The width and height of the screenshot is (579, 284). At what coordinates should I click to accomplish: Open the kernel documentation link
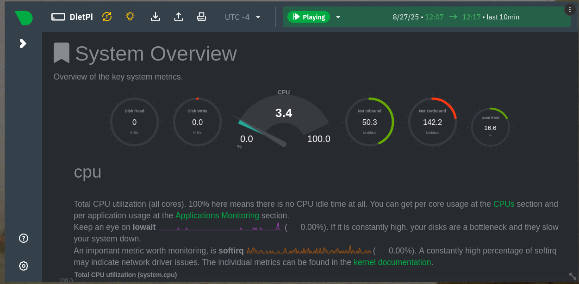(x=392, y=262)
